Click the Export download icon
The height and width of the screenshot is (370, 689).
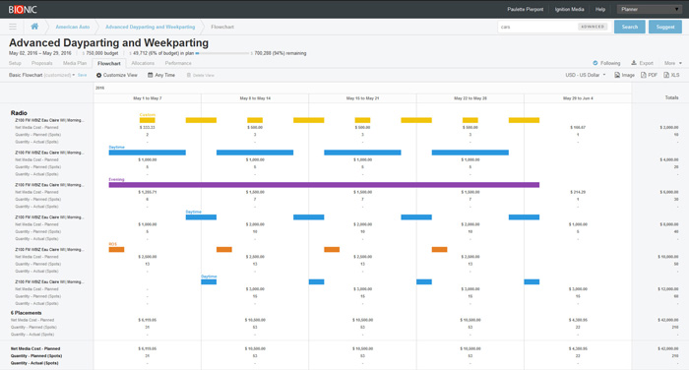pyautogui.click(x=634, y=63)
